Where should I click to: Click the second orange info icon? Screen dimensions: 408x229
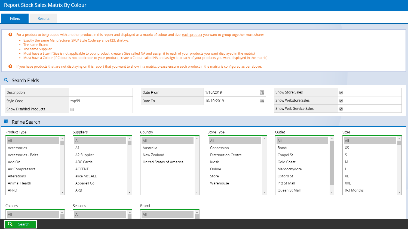pos(10,66)
